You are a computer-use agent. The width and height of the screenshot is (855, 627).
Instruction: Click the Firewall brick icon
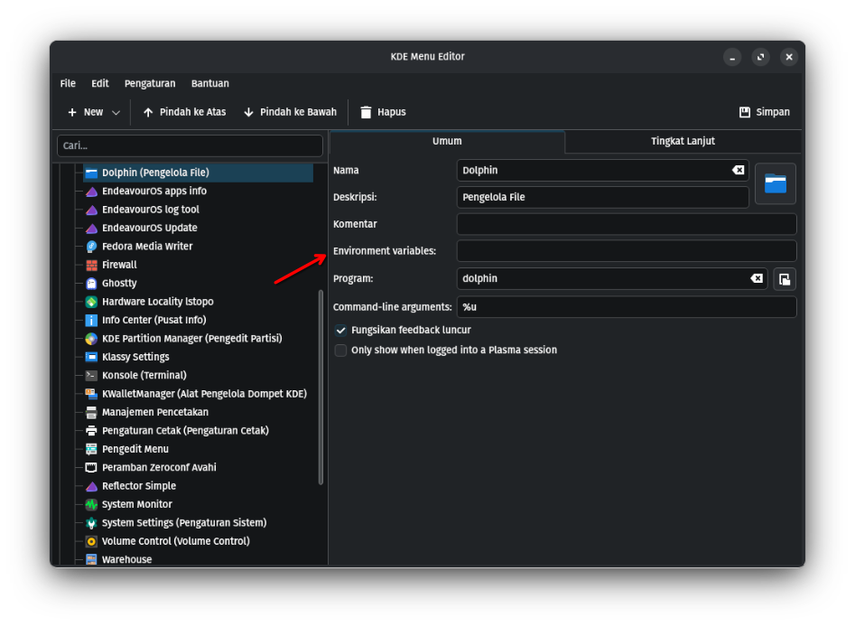[91, 266]
